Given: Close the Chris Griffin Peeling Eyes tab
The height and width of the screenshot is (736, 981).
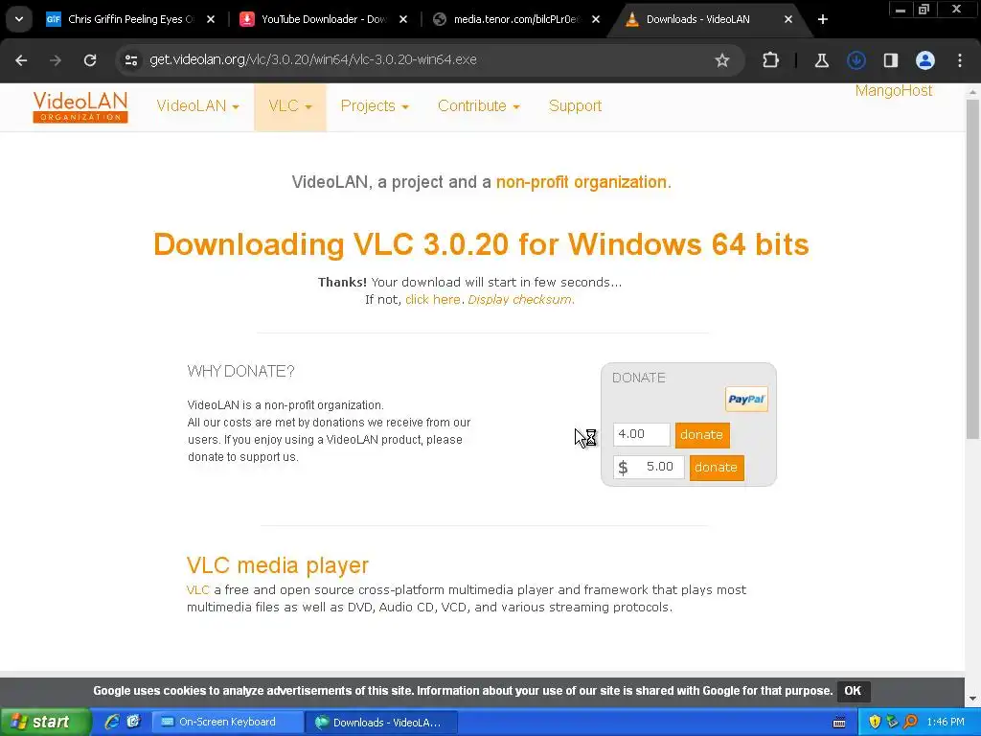Looking at the screenshot, I should click(211, 19).
